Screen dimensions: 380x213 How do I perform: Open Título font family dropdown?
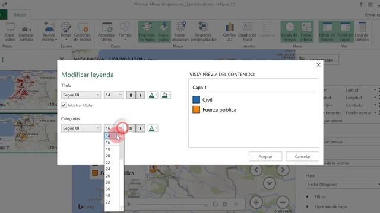[x=81, y=95]
